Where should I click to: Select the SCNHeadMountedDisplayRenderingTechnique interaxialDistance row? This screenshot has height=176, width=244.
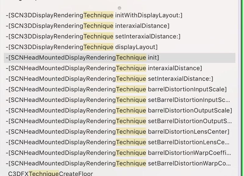[x=120, y=68]
